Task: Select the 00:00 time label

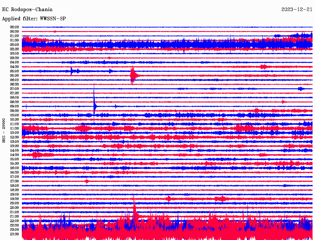Action: point(14,27)
